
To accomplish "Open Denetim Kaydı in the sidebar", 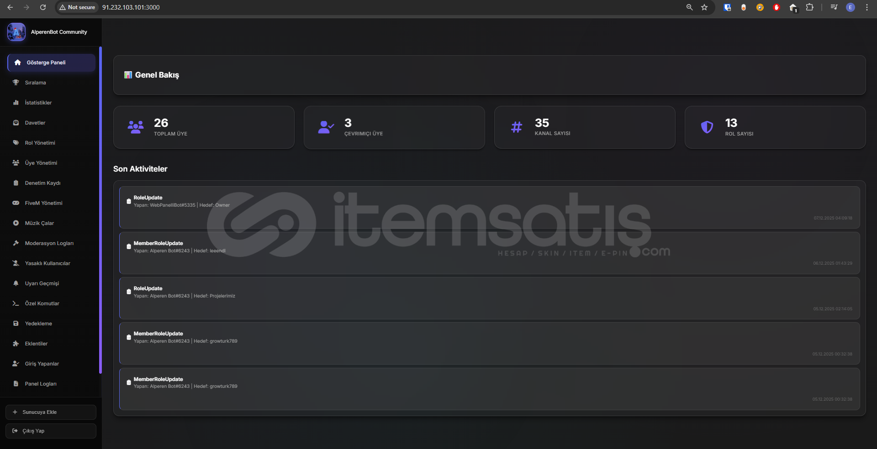I will coord(51,183).
